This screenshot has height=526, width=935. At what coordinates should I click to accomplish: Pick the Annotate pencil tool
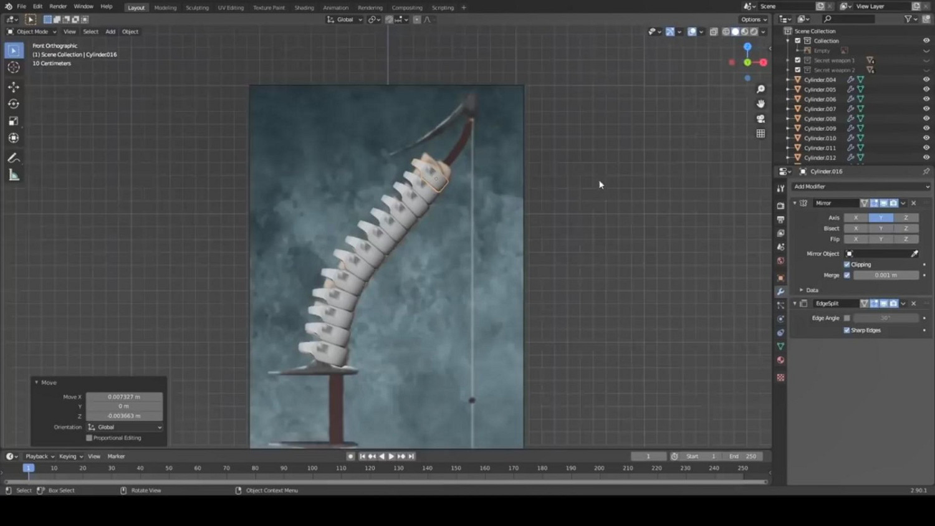click(14, 158)
